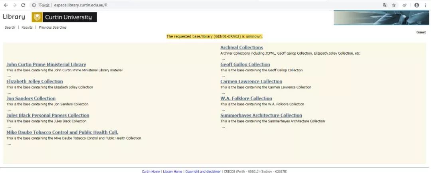
Task: Open Mike Daube Tobacco Control collection
Action: [62, 132]
